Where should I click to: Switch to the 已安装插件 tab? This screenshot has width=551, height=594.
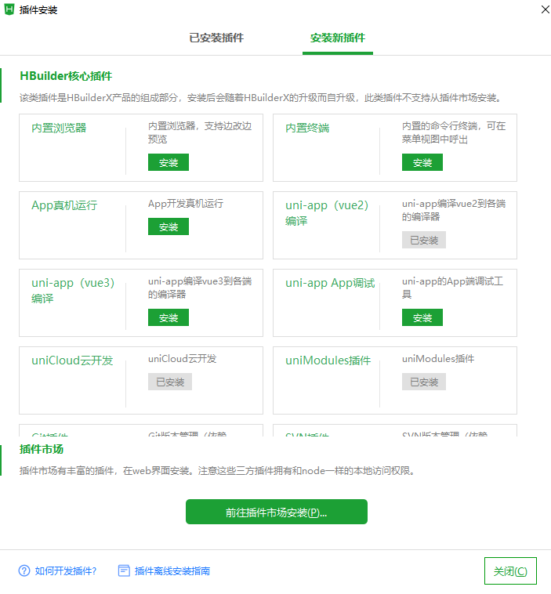(216, 38)
